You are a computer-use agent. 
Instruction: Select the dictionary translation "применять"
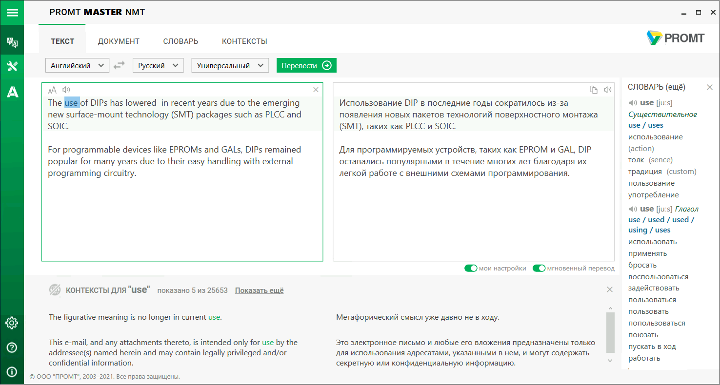[x=648, y=253]
